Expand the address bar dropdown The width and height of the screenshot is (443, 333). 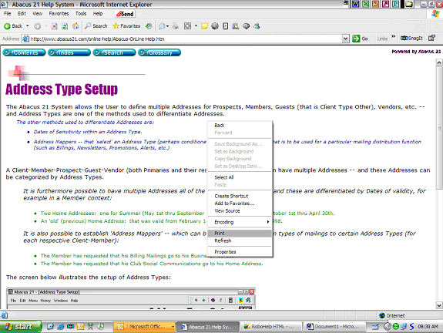click(x=345, y=39)
